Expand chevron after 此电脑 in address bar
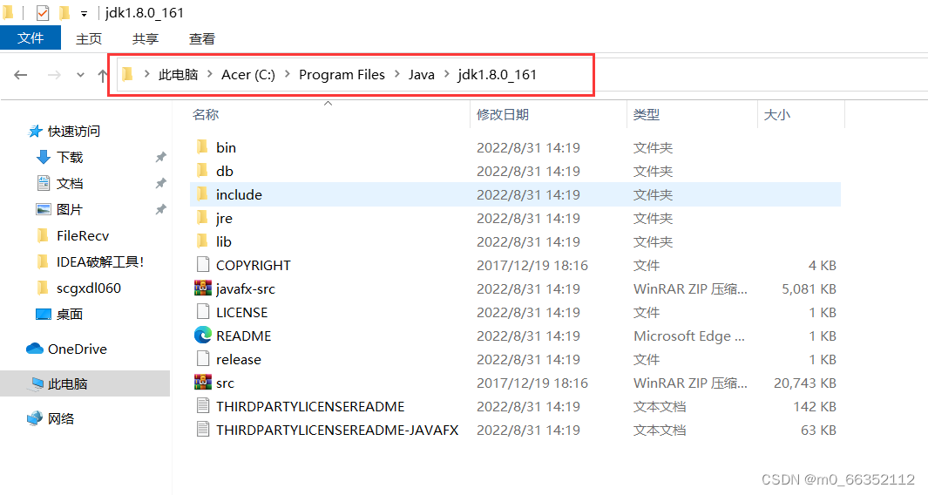928x495 pixels. click(x=209, y=74)
